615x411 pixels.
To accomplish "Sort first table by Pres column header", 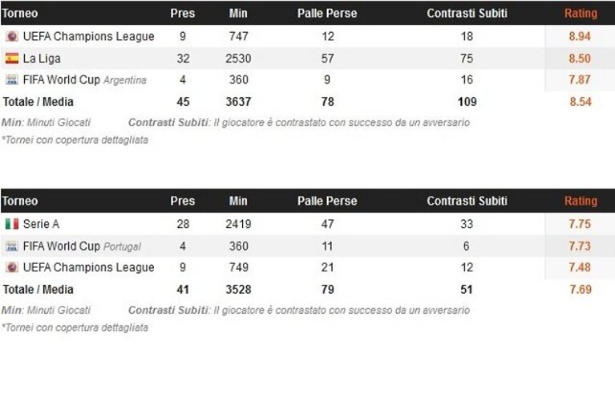I will pos(182,14).
